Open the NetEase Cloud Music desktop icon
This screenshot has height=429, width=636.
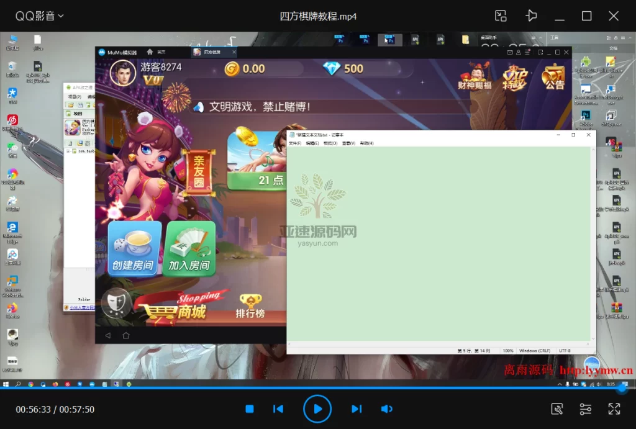point(12,122)
